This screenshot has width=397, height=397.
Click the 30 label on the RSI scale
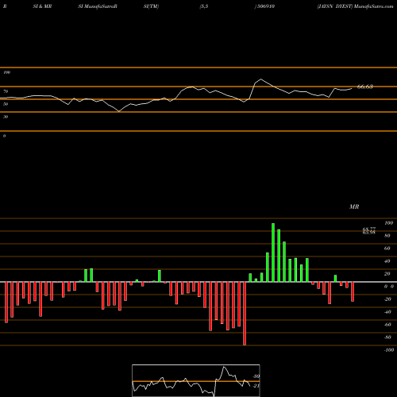tap(6, 117)
